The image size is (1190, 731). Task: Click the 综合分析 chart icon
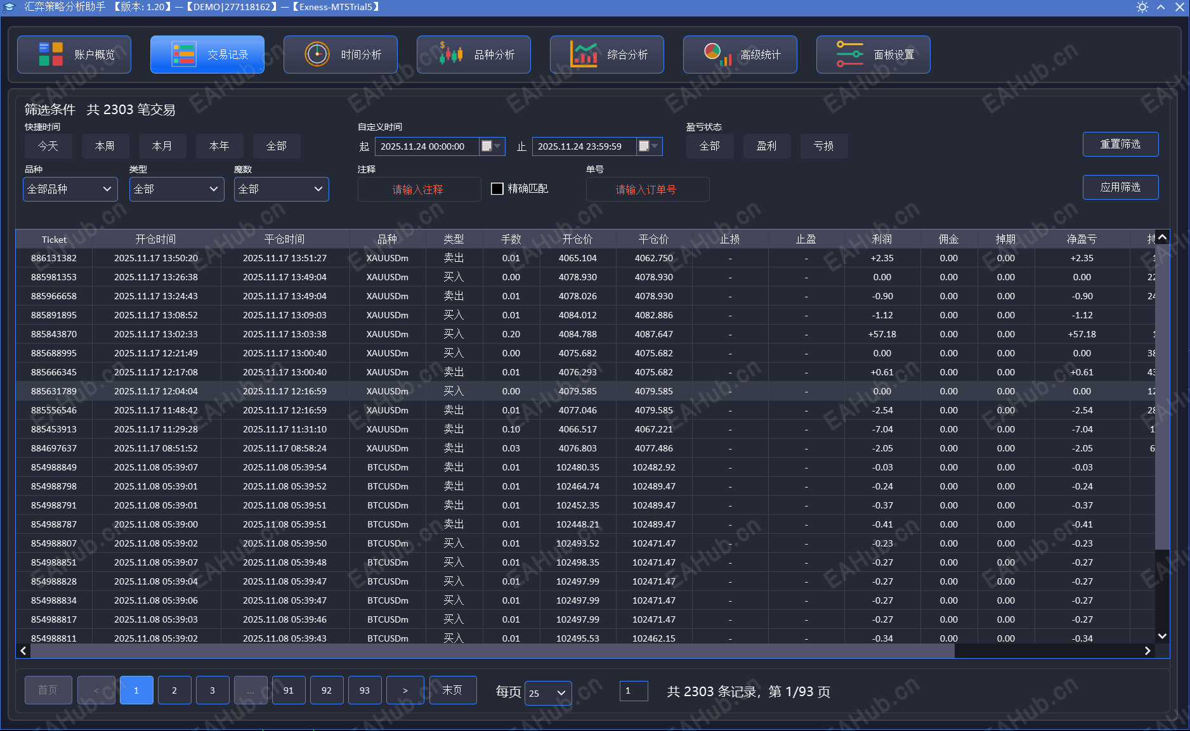tap(584, 55)
